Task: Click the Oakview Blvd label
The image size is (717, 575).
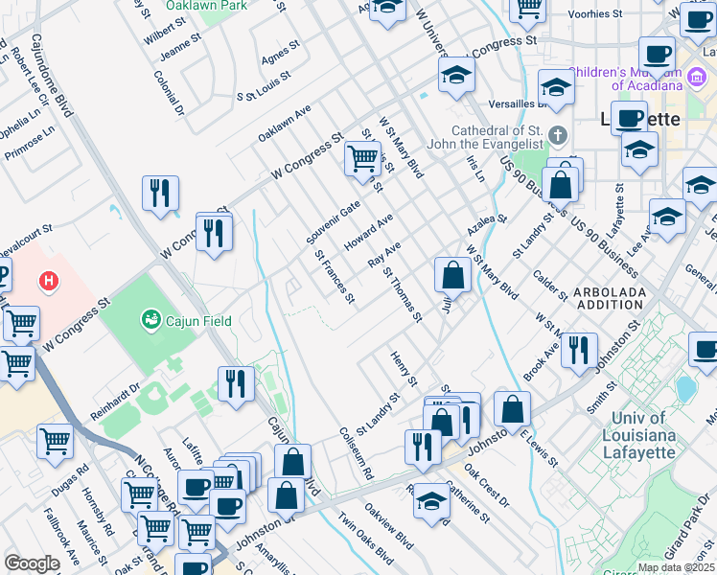Action: [389, 526]
